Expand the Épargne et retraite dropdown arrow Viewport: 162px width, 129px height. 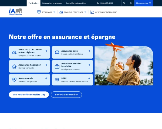click(85, 12)
